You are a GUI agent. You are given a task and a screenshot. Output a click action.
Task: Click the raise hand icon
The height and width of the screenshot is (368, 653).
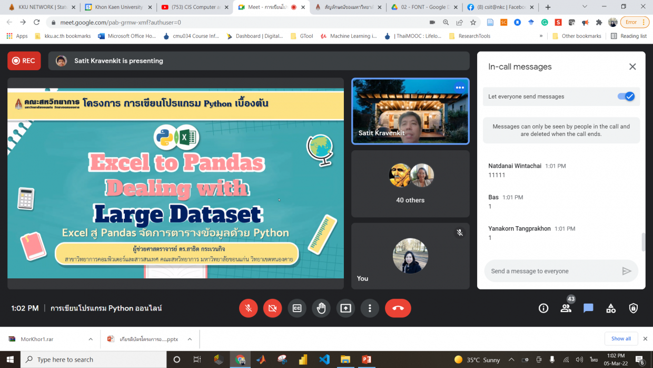321,308
